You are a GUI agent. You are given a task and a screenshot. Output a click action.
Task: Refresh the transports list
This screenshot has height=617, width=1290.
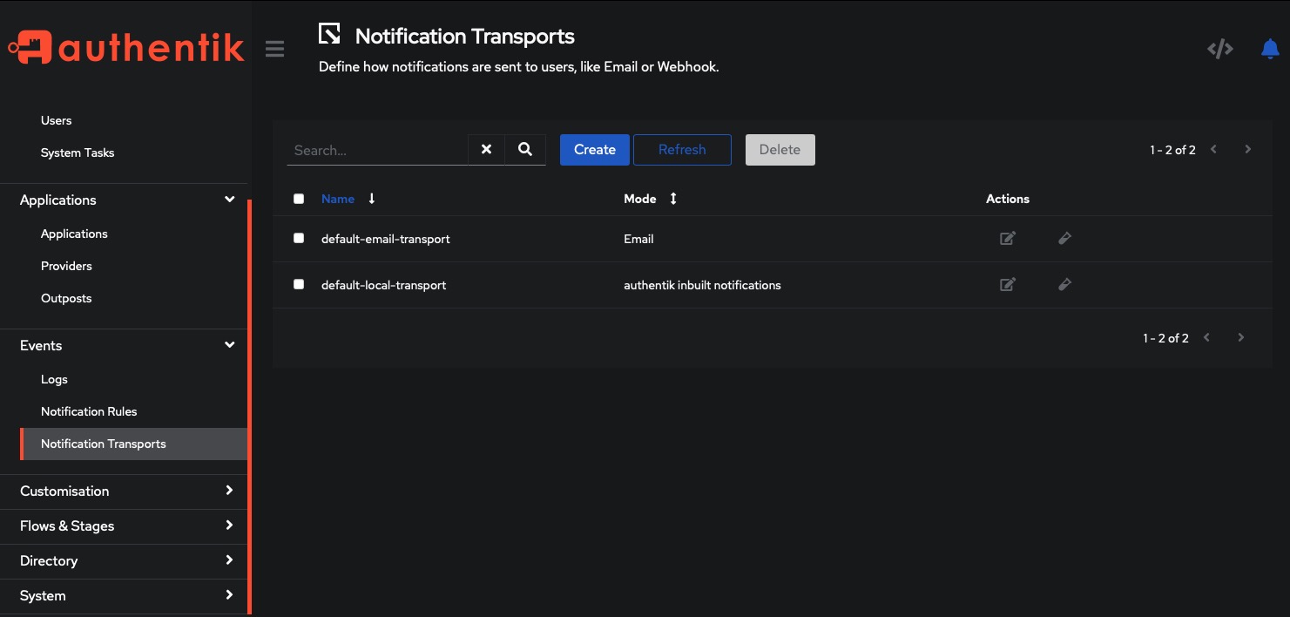click(682, 149)
